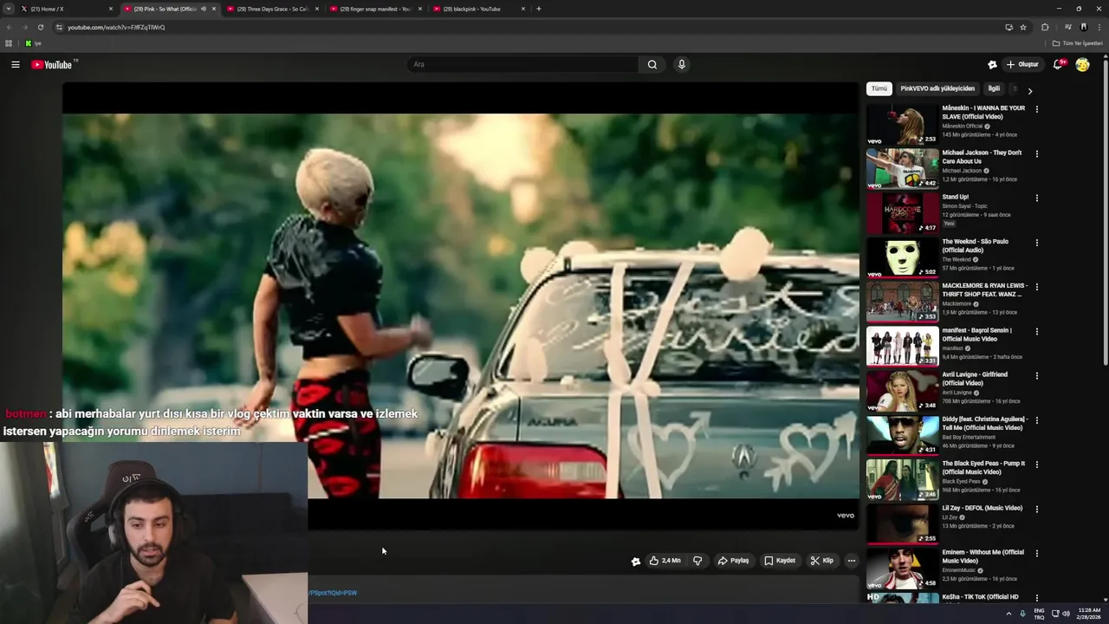This screenshot has width=1109, height=624.
Task: Select the Tümü filter chip
Action: point(879,88)
